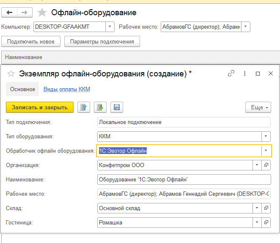Edit the Наименование field in the dialog
This screenshot has height=243, width=280.
[184, 179]
